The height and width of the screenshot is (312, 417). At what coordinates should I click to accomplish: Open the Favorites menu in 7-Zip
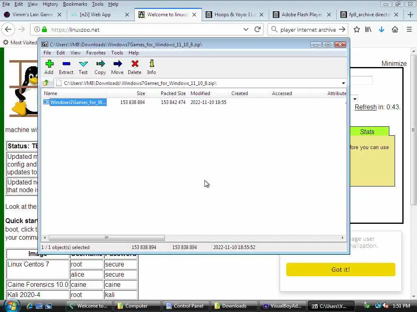pos(96,53)
